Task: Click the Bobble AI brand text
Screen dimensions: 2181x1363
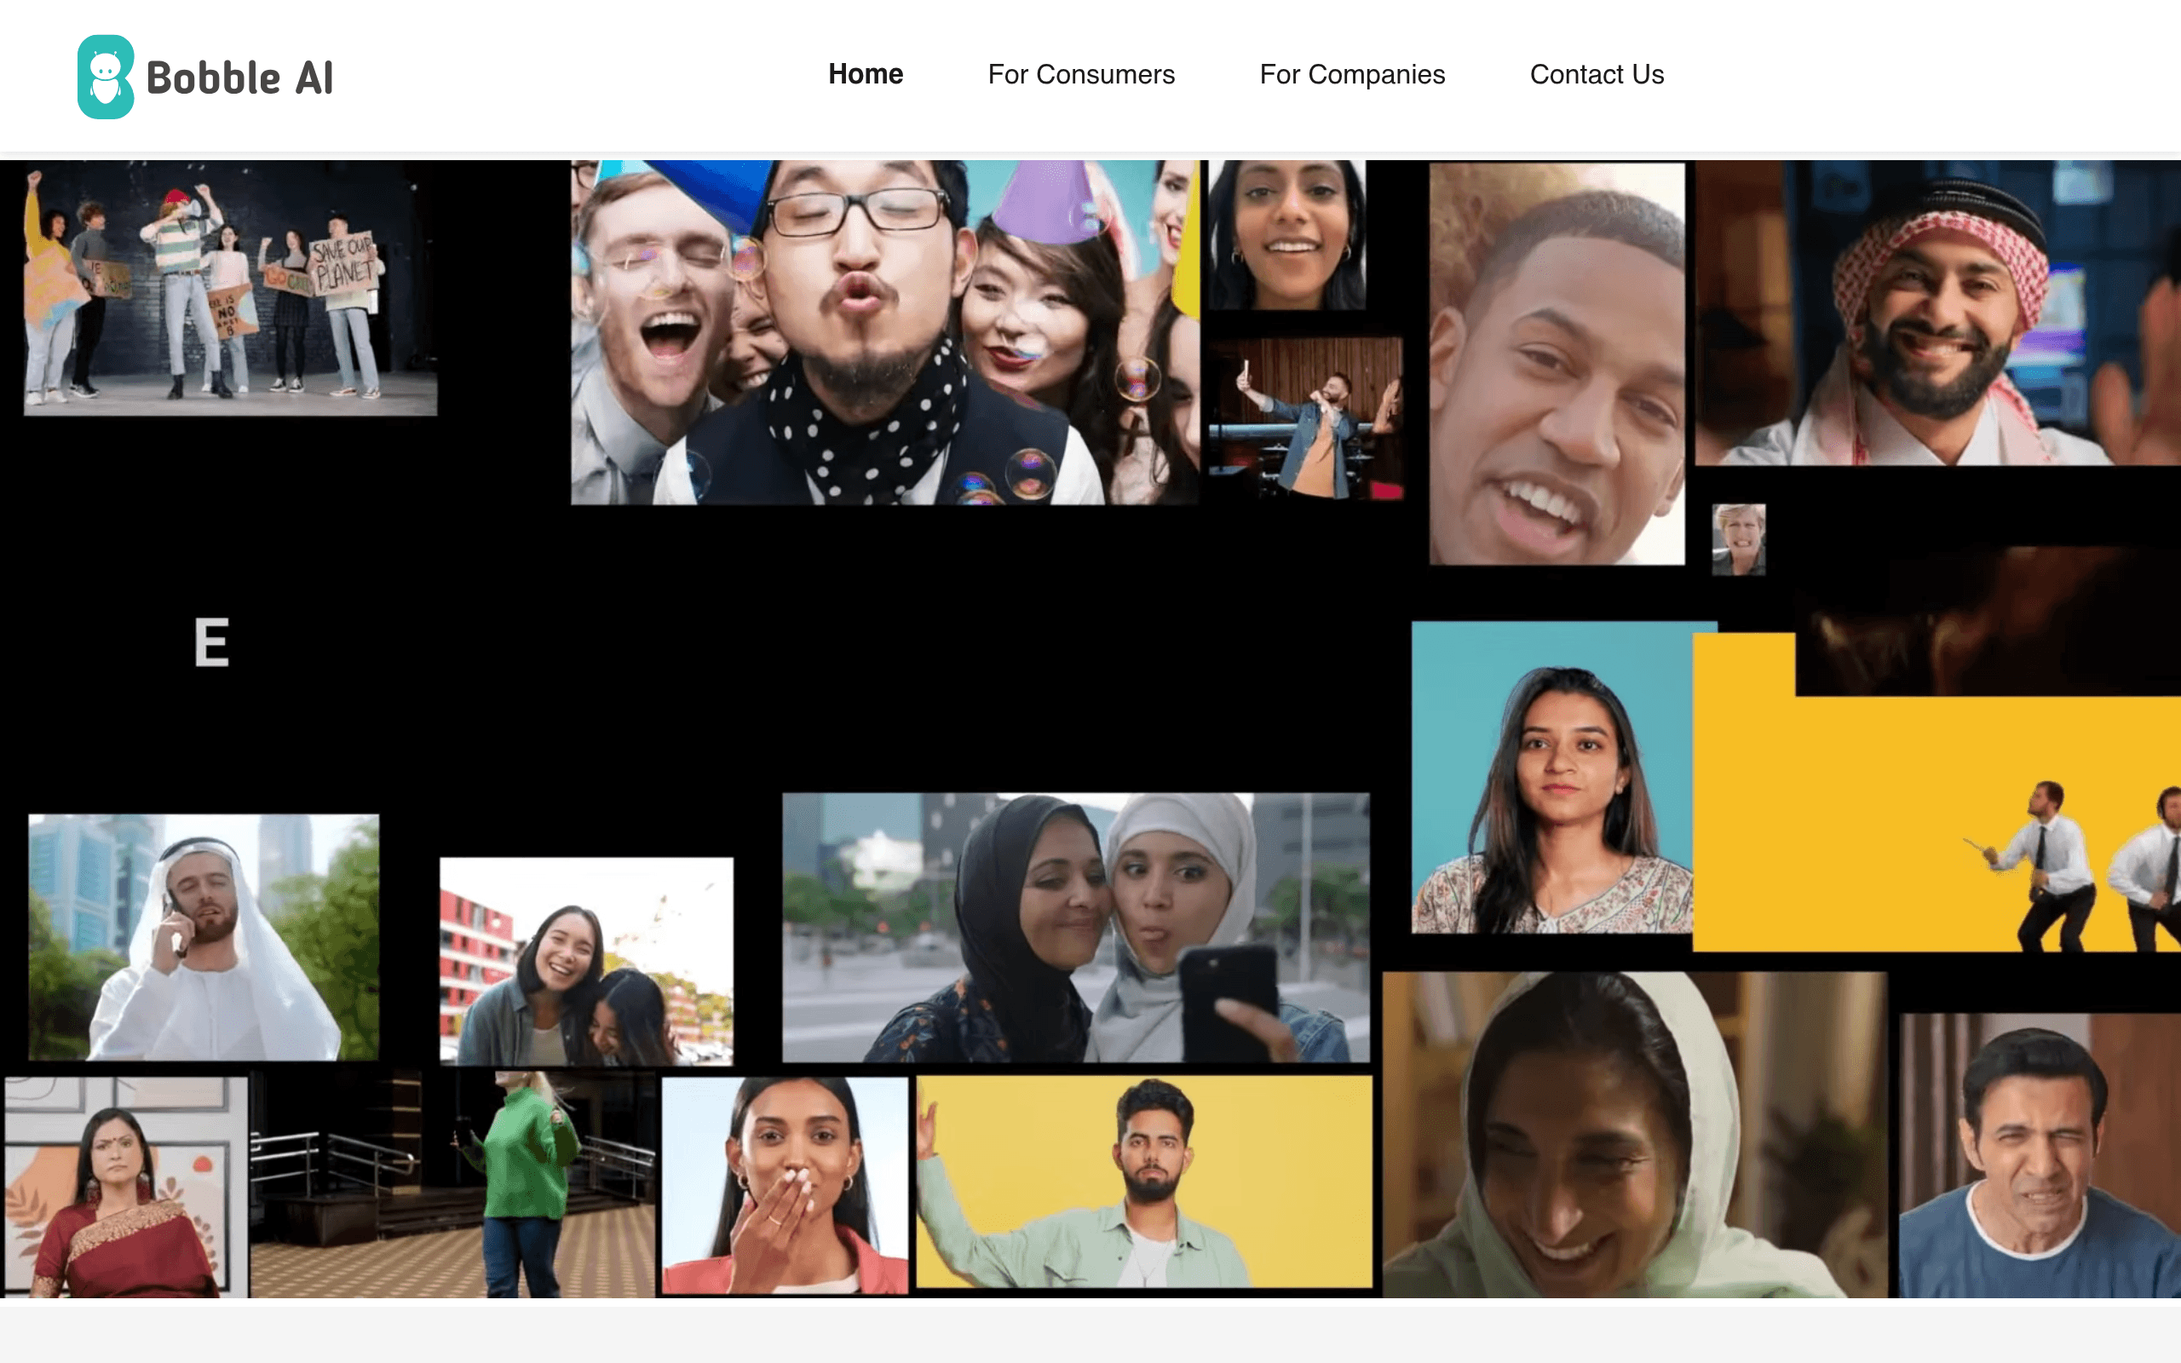Action: [x=239, y=78]
